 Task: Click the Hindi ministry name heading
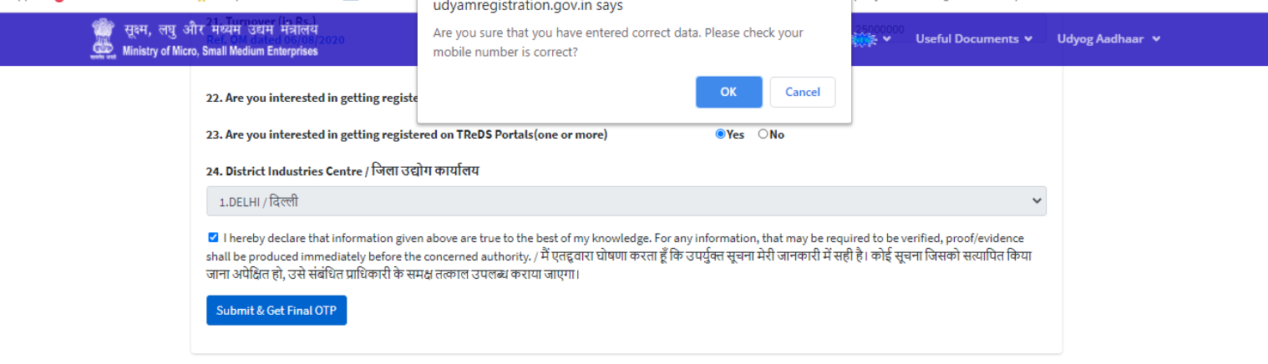[220, 32]
